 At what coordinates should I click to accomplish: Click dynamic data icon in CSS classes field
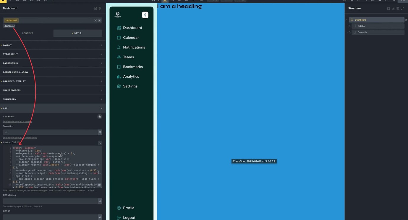100,201
